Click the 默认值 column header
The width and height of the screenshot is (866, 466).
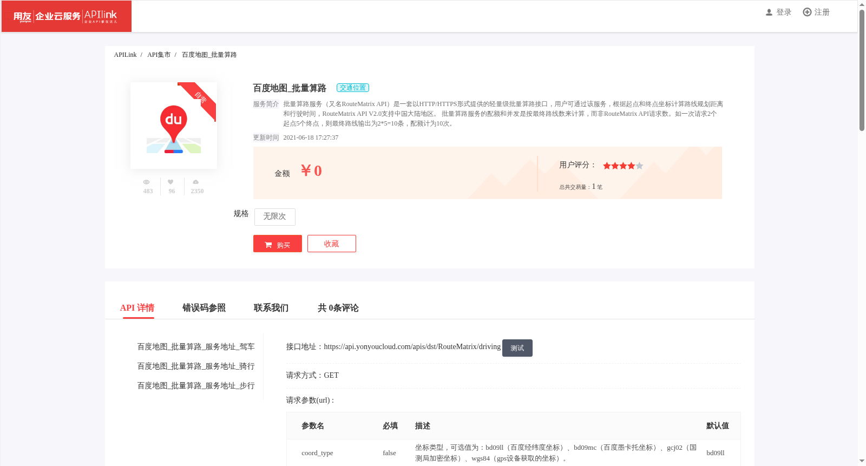(x=718, y=426)
